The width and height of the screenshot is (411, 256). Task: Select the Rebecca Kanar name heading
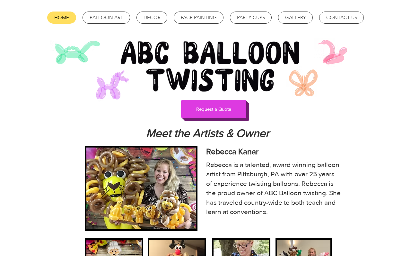point(232,152)
